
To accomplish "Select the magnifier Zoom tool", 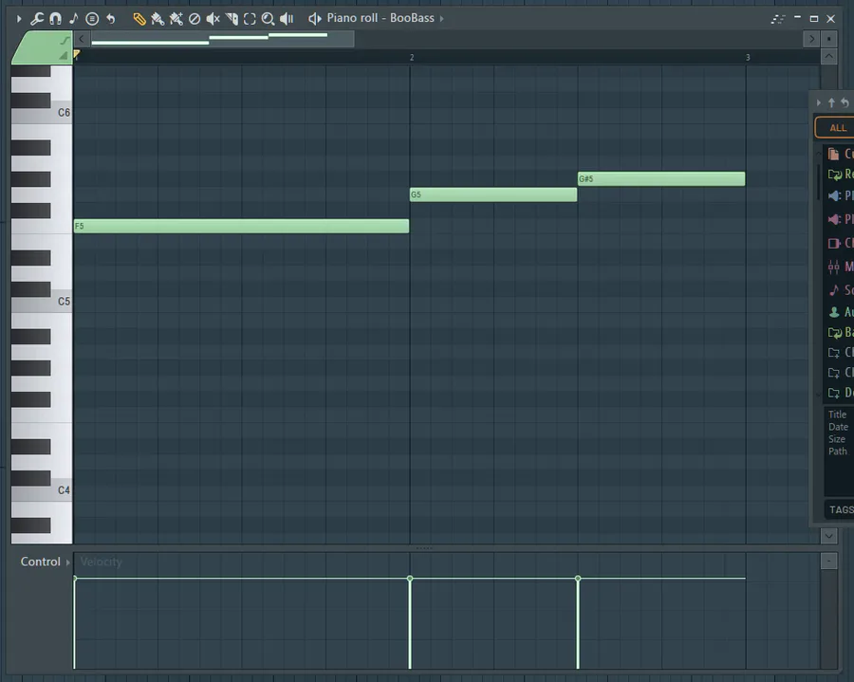I will click(x=268, y=19).
